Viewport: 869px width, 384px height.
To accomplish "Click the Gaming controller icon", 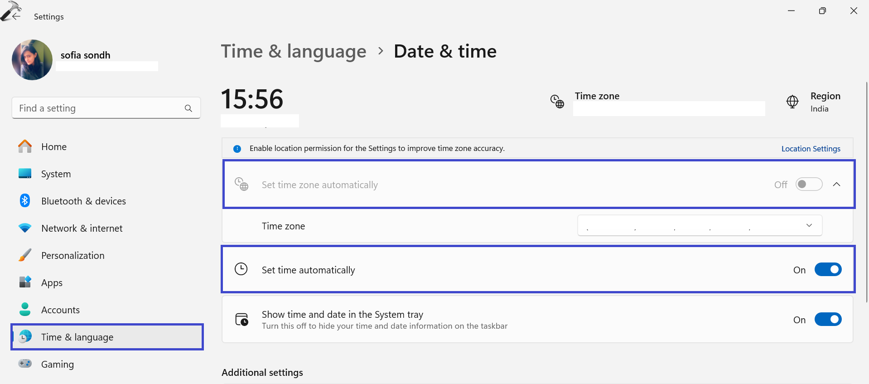I will (x=25, y=364).
